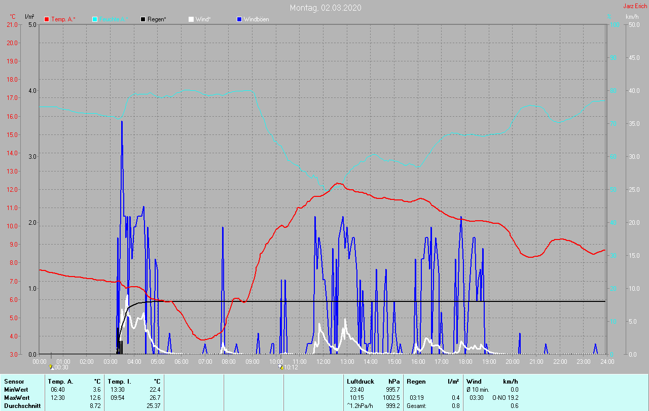Click the l/m² axis unit label at top
This screenshot has width=649, height=411.
29,17
